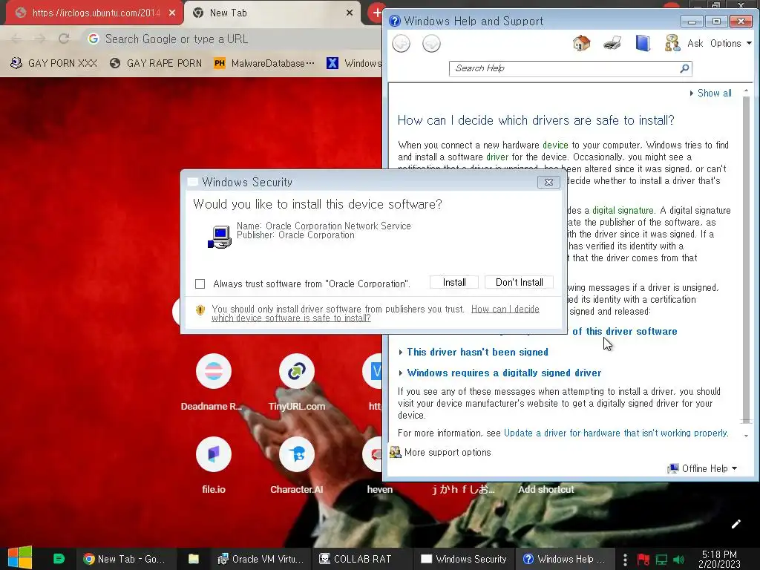Click the Help scrollbar up arrow
760x570 pixels.
point(747,91)
